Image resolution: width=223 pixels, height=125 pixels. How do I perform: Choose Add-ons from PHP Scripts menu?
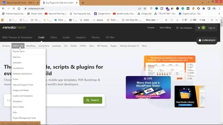point(16,57)
